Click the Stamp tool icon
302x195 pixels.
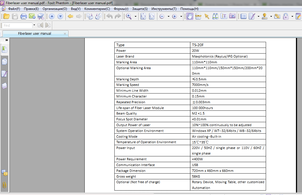[265, 16]
